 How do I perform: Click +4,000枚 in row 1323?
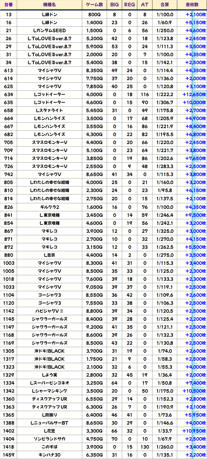(196, 367)
